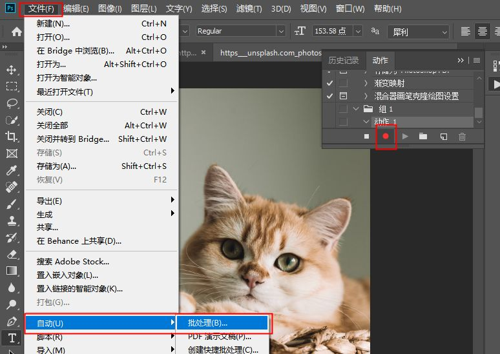Create a new action
The width and height of the screenshot is (500, 354).
[444, 137]
